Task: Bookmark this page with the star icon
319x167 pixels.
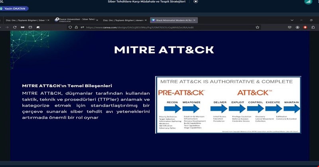Action: (258, 27)
